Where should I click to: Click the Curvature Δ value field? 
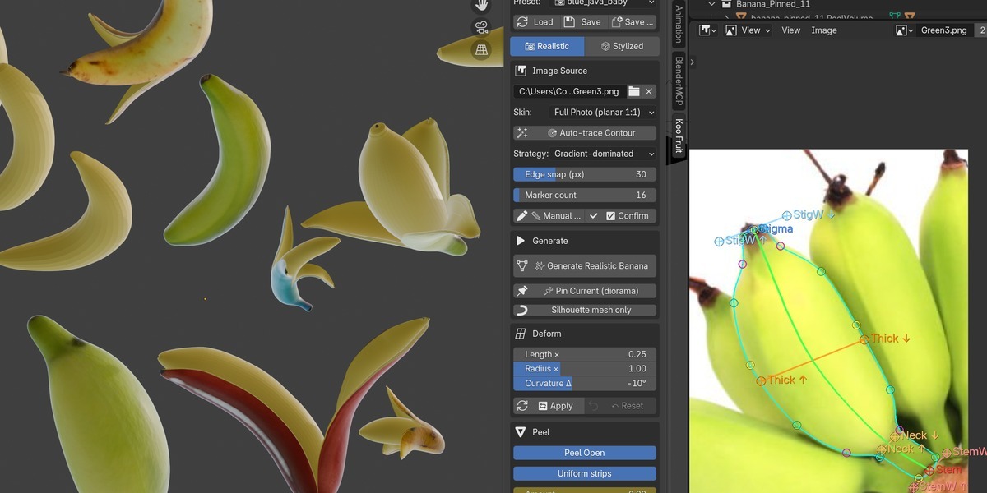pos(585,384)
